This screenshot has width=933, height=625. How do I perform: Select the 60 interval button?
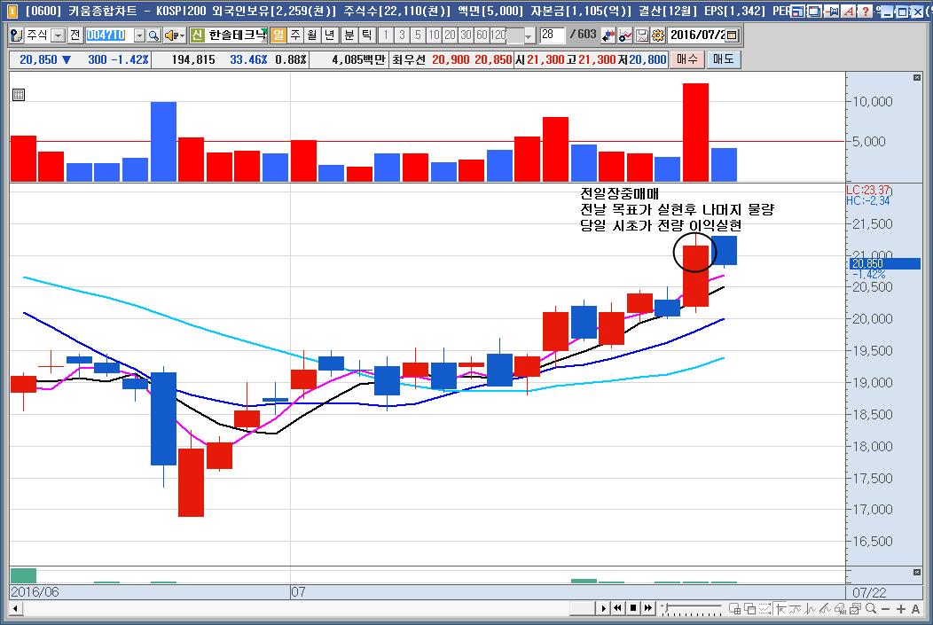point(482,35)
